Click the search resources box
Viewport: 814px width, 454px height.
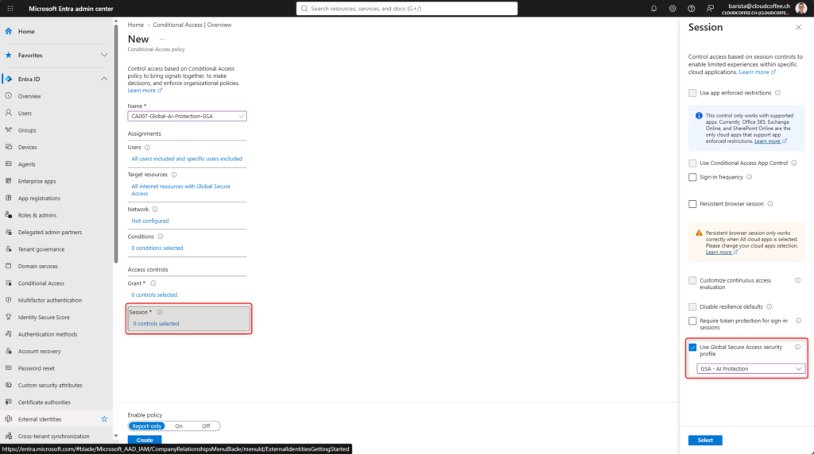(407, 8)
